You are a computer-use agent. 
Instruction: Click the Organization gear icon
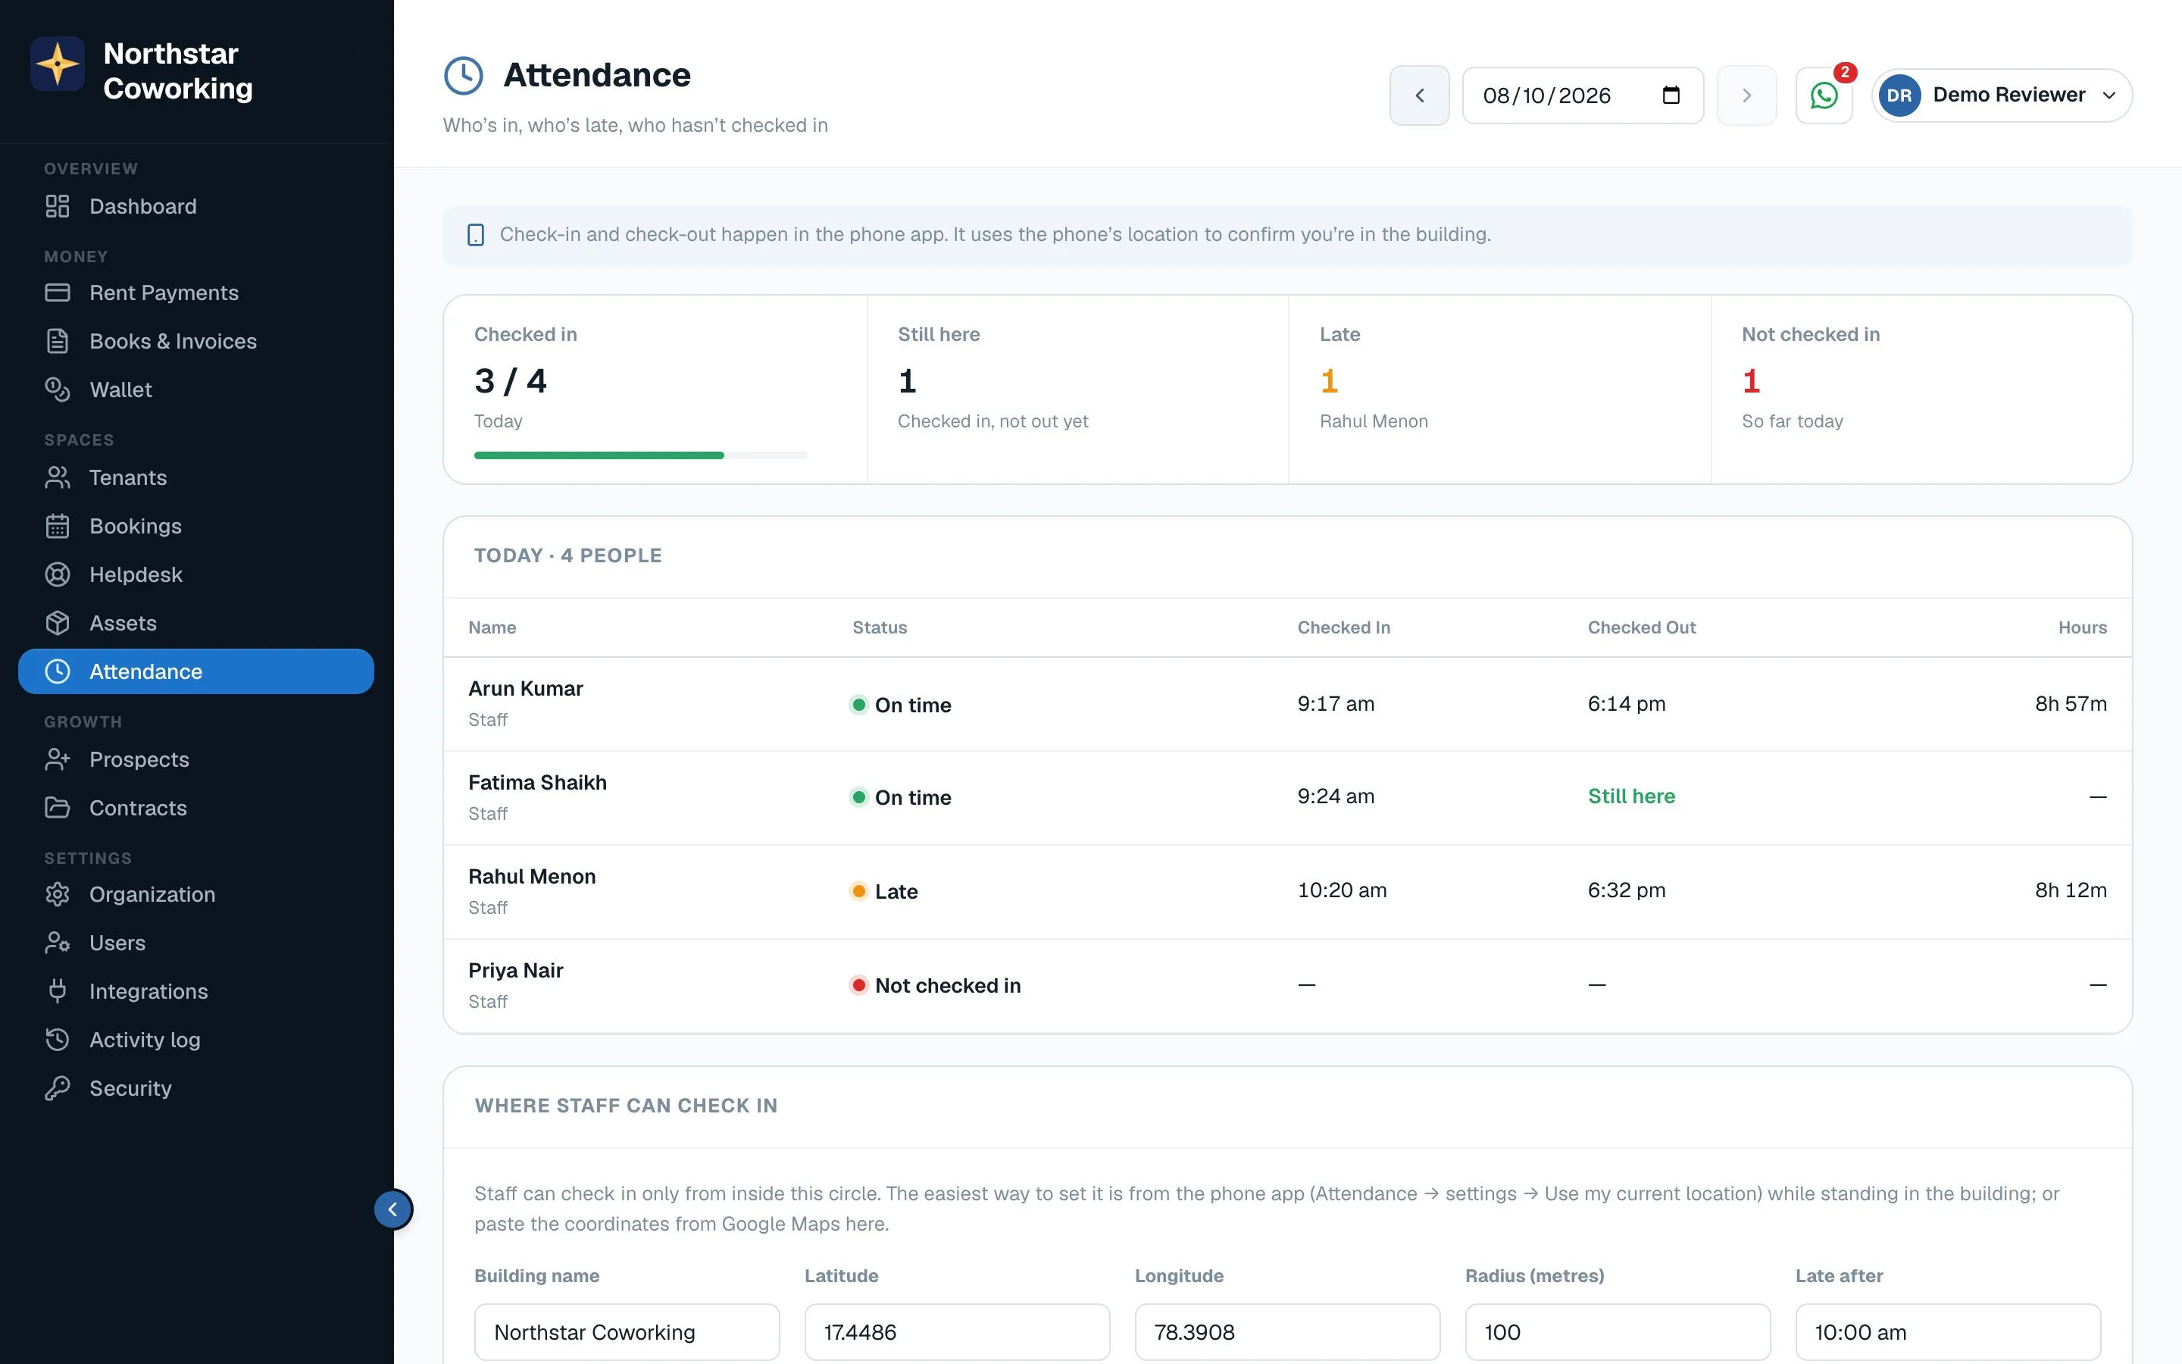coord(58,895)
